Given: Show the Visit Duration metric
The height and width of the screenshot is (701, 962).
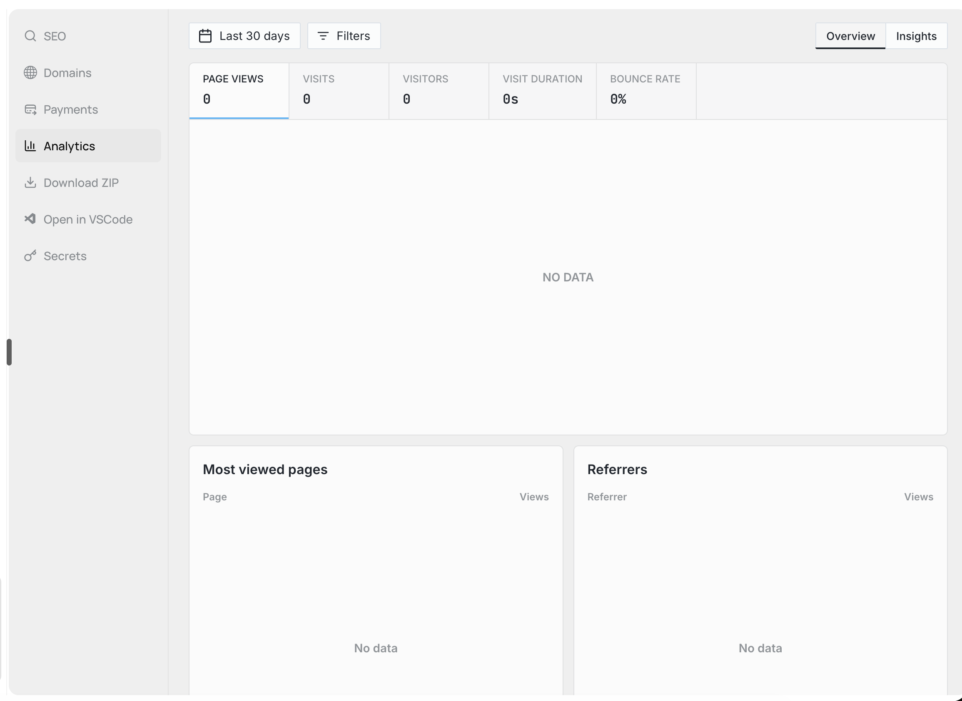Looking at the screenshot, I should click(542, 90).
